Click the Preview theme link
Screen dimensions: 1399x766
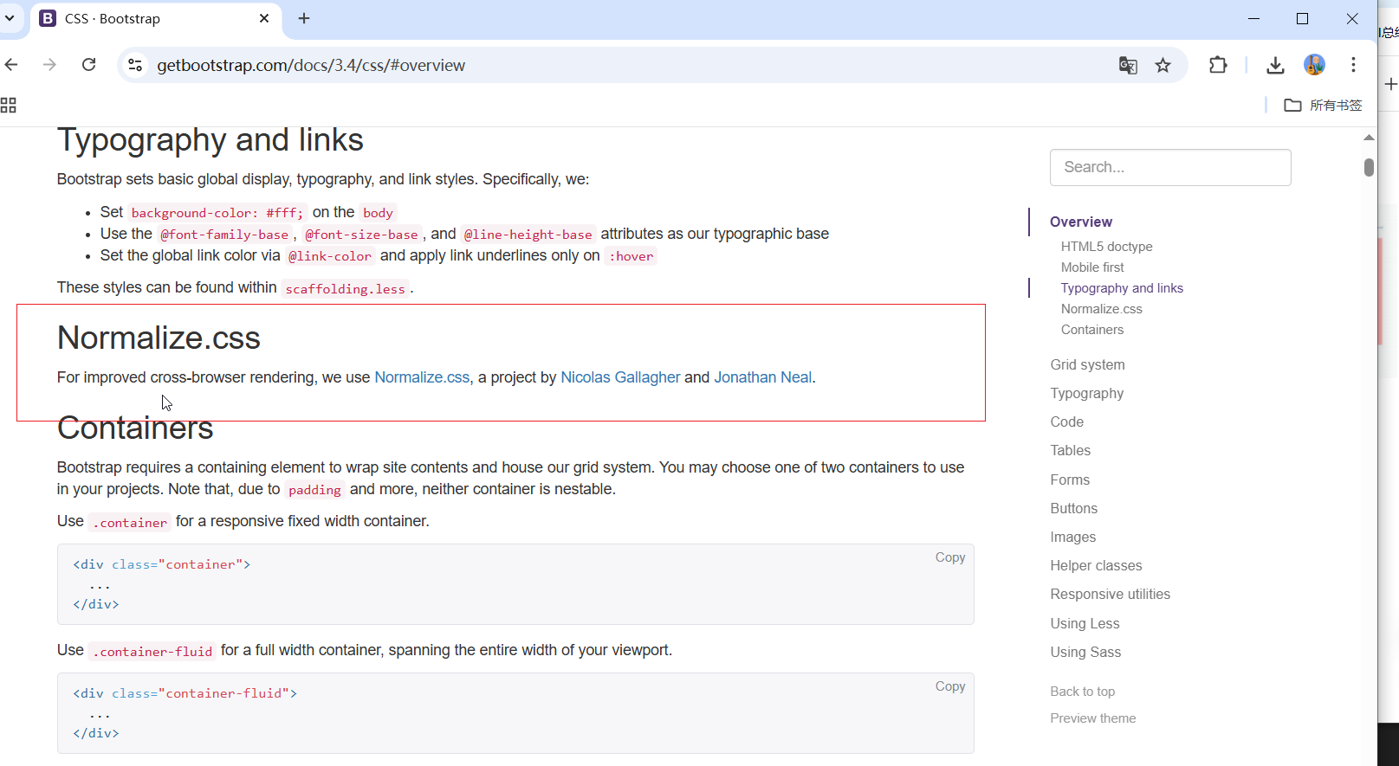[x=1093, y=718]
